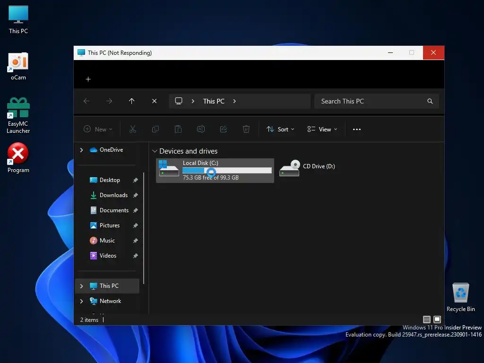Click the Delete trash icon

[246, 129]
